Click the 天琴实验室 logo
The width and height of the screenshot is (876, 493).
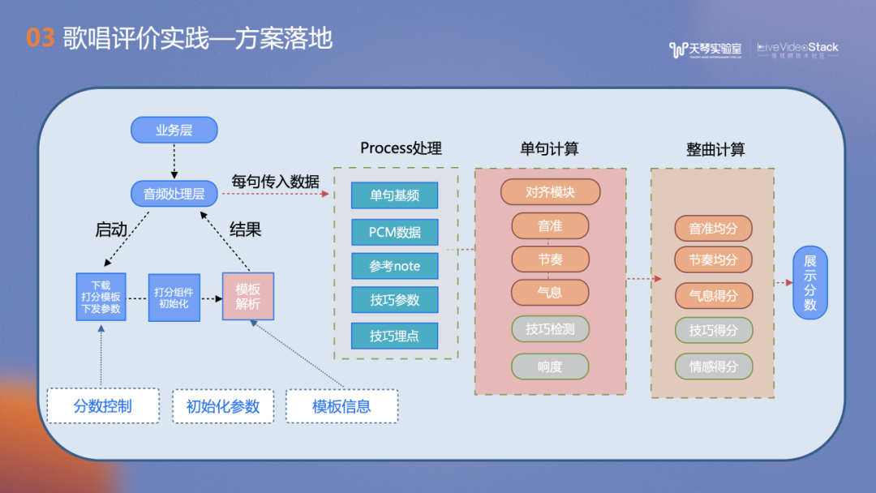[x=705, y=49]
